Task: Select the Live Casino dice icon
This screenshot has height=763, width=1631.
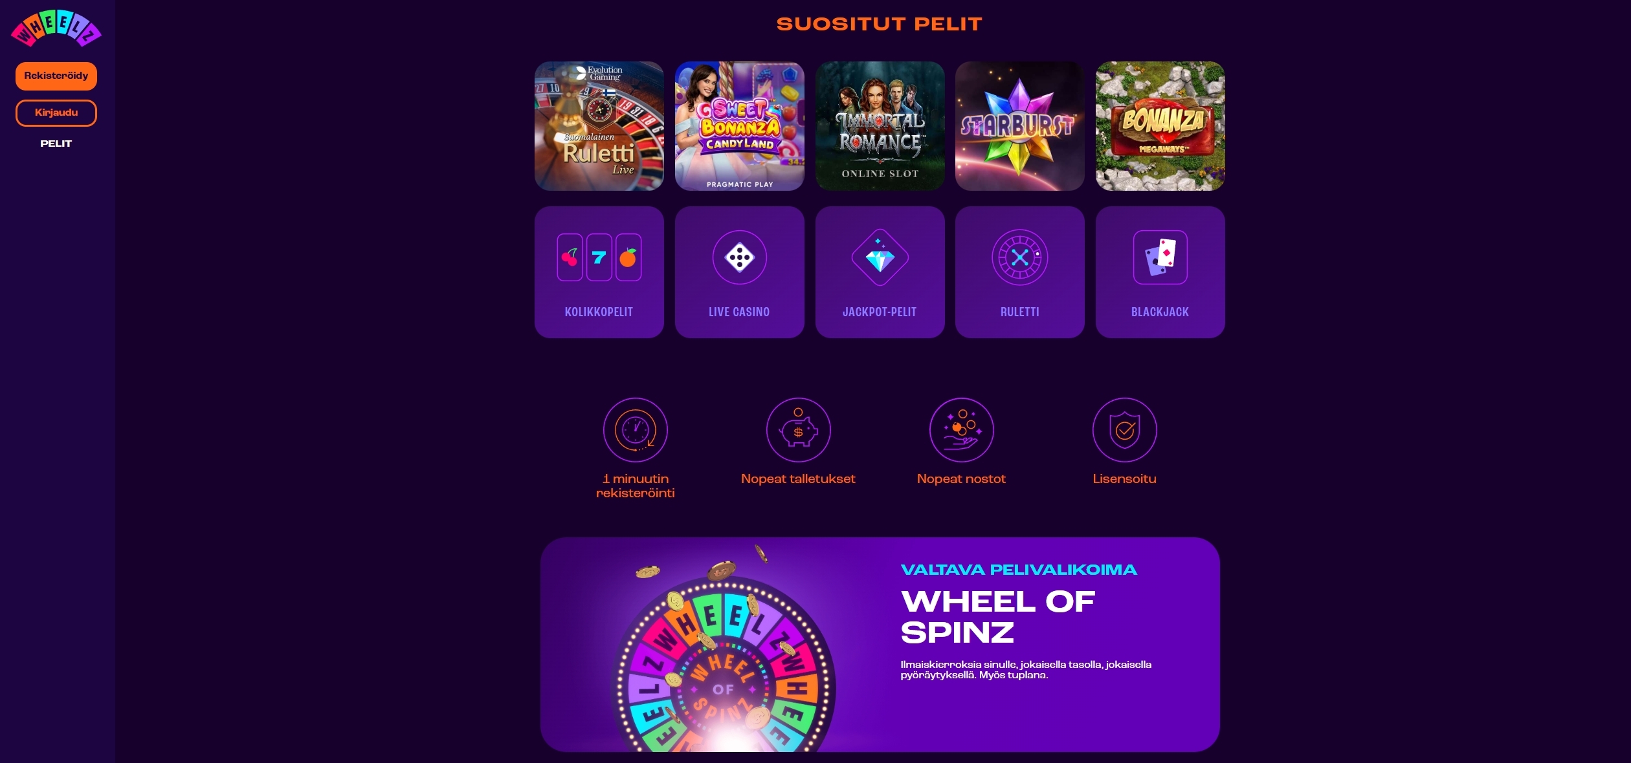Action: click(739, 257)
